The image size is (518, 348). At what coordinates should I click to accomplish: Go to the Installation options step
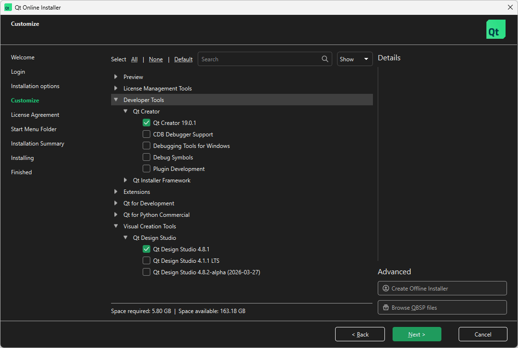(35, 86)
